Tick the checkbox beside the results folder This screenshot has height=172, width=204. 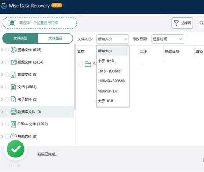coord(81,64)
